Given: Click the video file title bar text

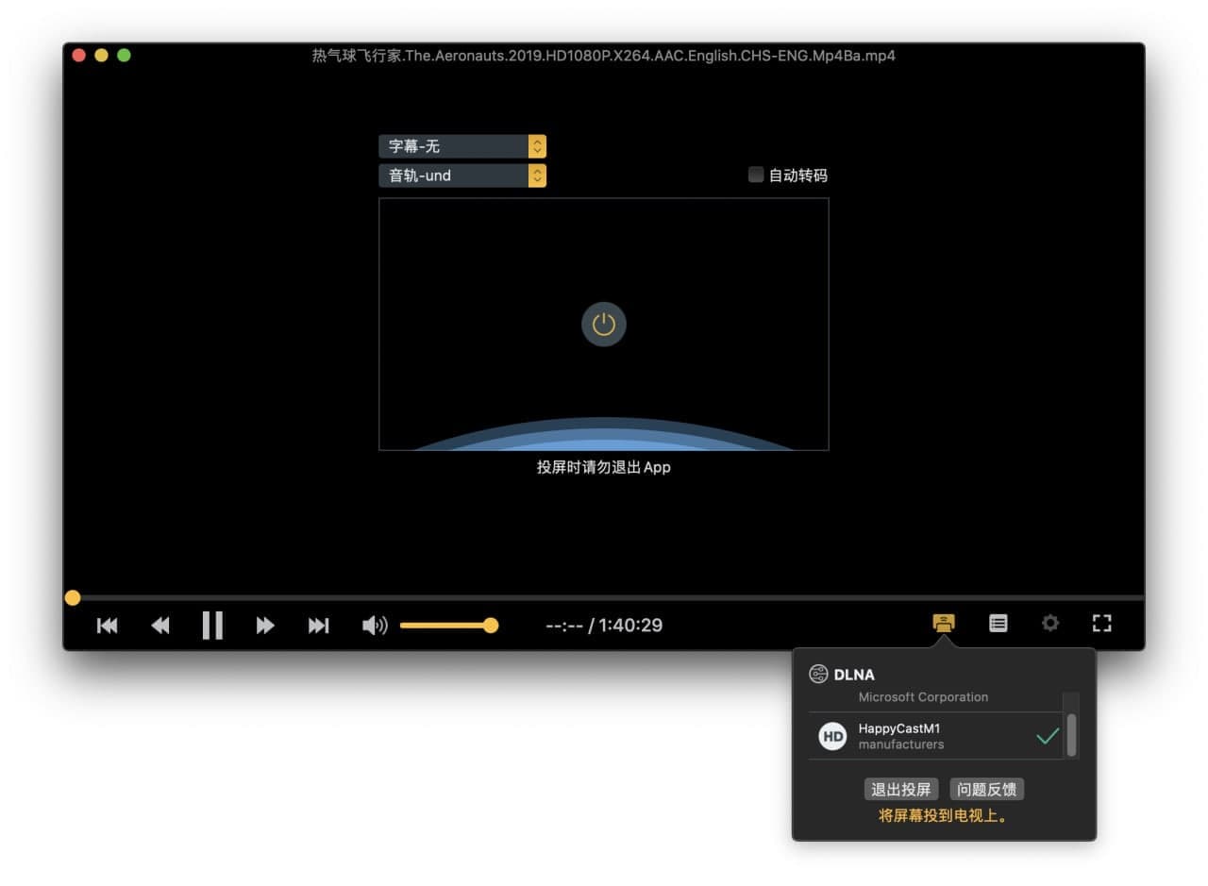Looking at the screenshot, I should (604, 56).
